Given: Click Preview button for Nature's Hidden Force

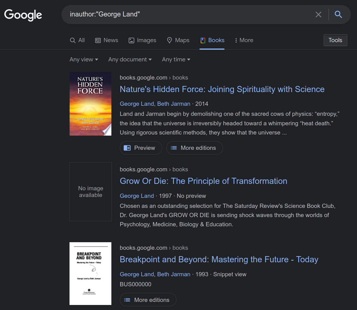Looking at the screenshot, I should pos(141,148).
